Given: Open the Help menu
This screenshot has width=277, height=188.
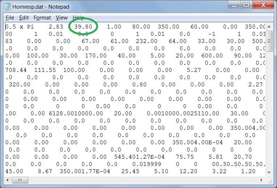Looking at the screenshot, I should [78, 18].
